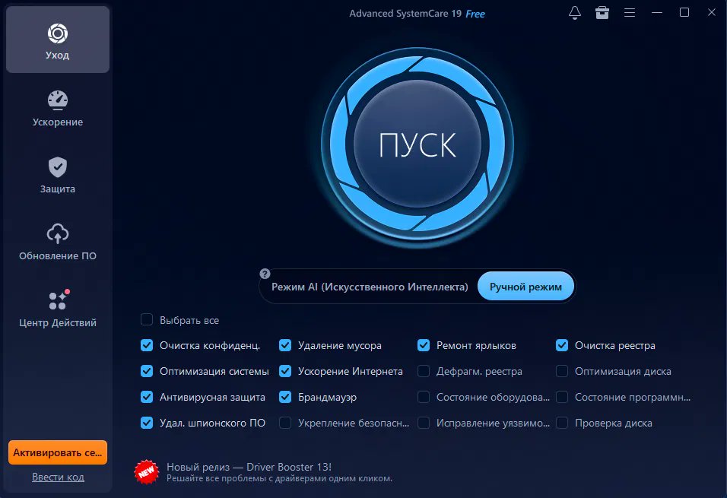The image size is (727, 498).
Task: Click the question mark help icon near mode selector
Action: coord(264,273)
